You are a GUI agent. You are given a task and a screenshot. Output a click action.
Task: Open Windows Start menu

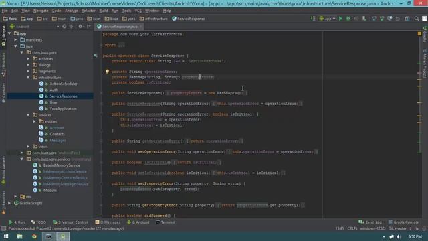(x=6, y=236)
